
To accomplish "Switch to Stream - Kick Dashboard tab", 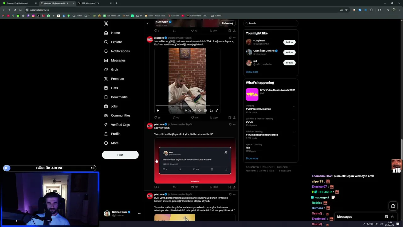I will 19,3.
